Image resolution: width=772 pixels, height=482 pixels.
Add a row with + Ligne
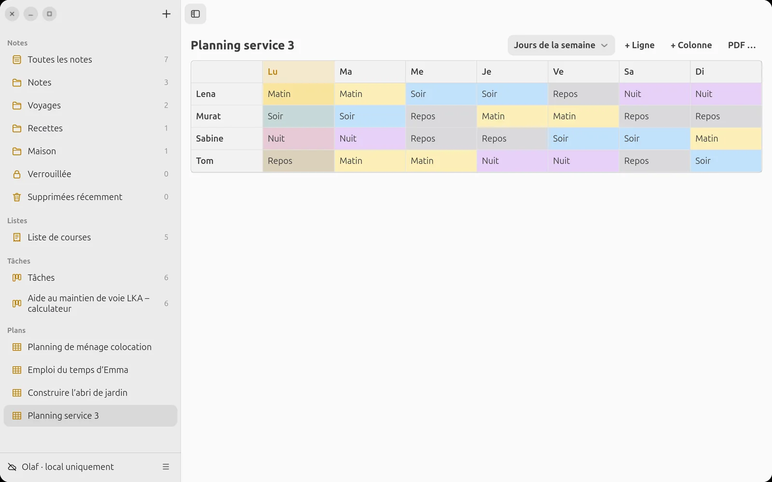coord(639,45)
